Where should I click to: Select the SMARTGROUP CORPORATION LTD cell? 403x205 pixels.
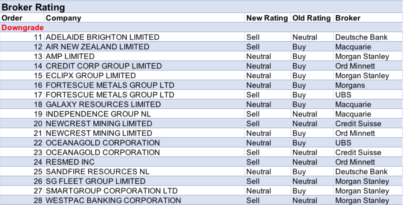(112, 191)
